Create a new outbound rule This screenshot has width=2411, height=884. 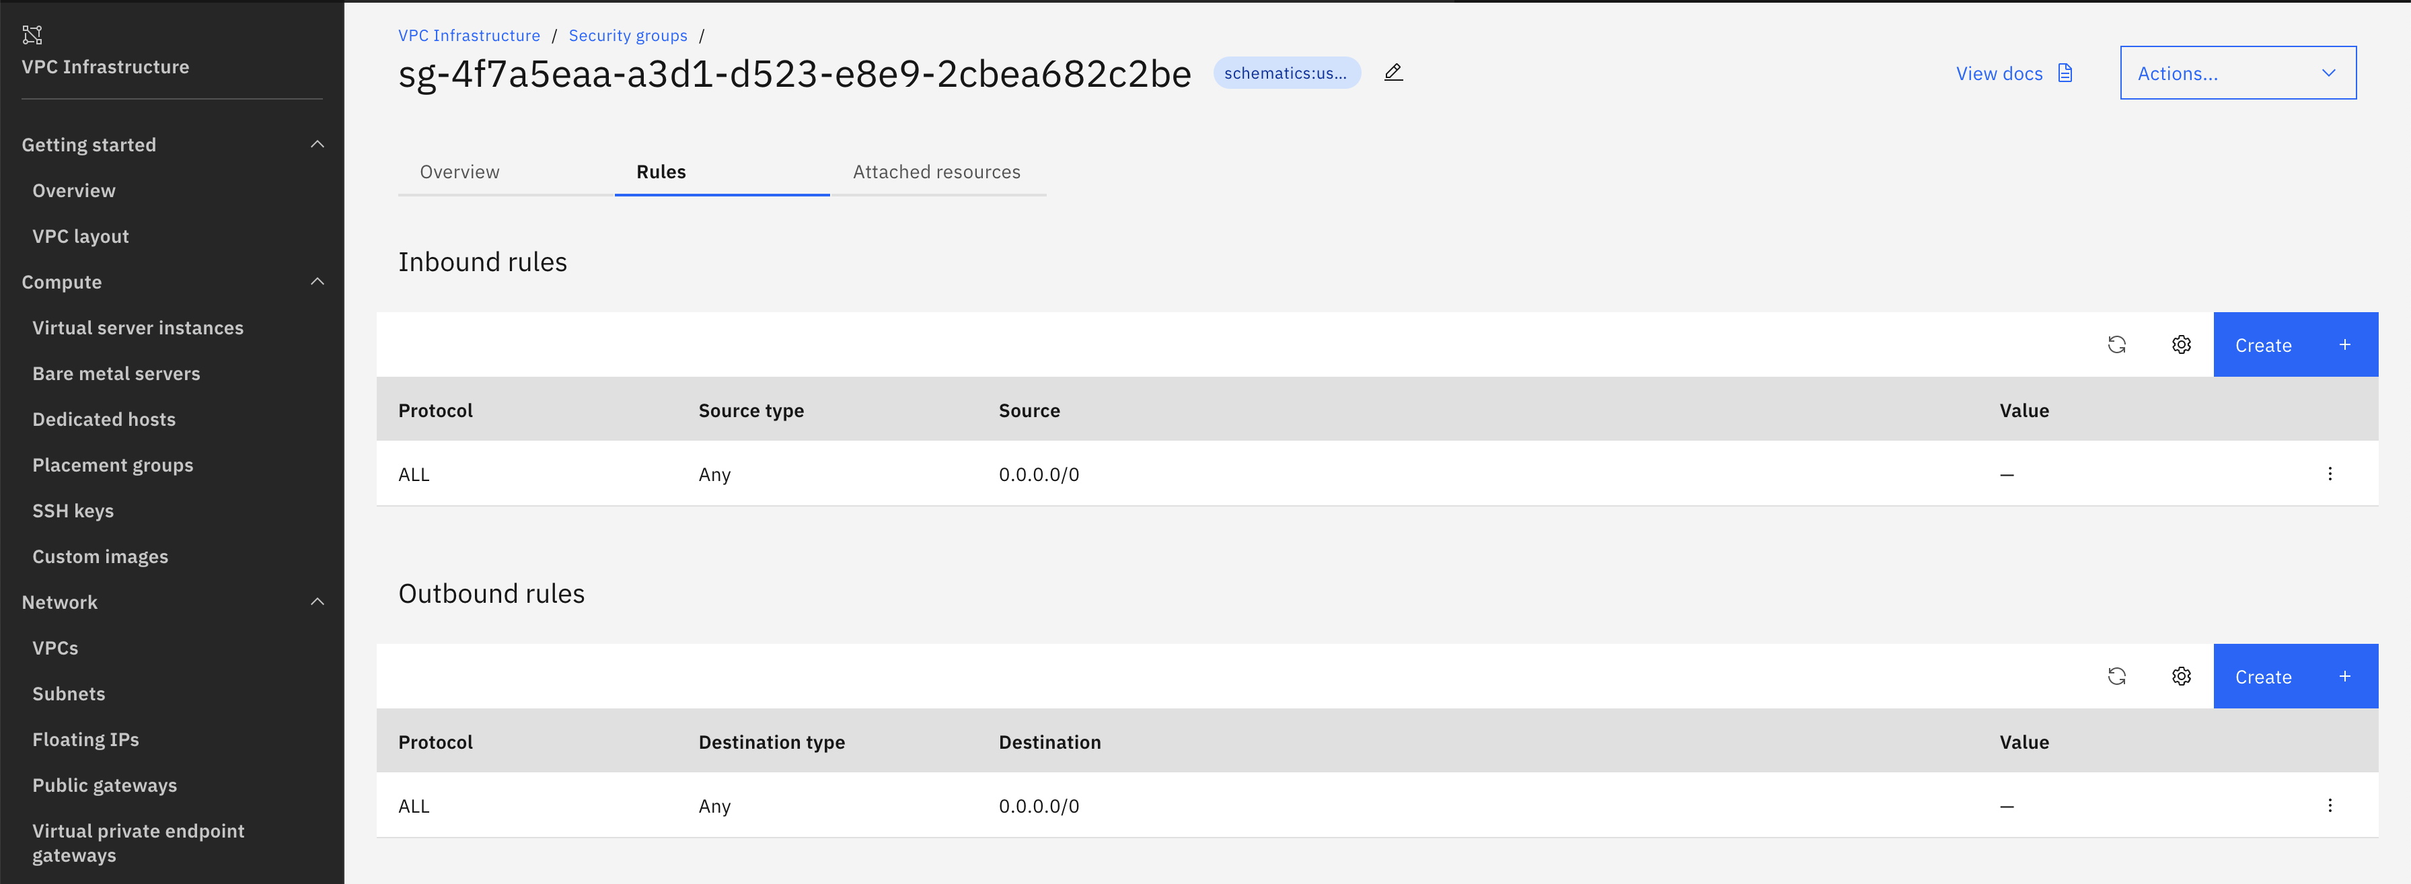(x=2294, y=676)
